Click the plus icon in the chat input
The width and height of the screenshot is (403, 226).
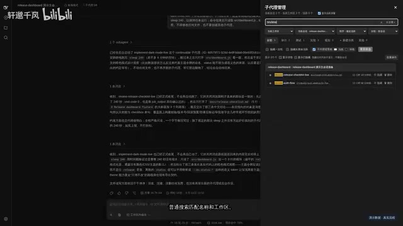pos(111,215)
